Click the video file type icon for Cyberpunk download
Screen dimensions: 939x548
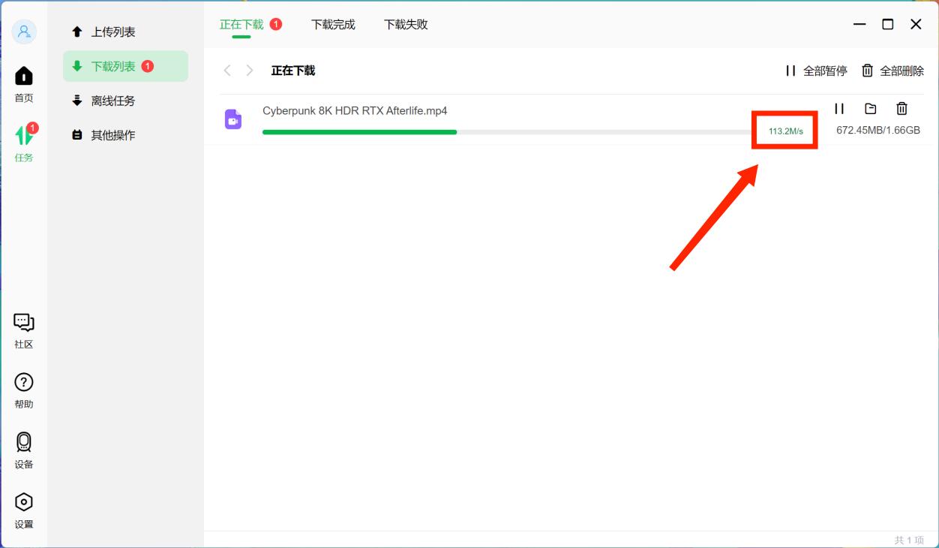click(235, 119)
